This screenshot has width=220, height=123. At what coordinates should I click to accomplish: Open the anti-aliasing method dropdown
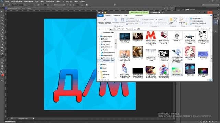point(59,5)
